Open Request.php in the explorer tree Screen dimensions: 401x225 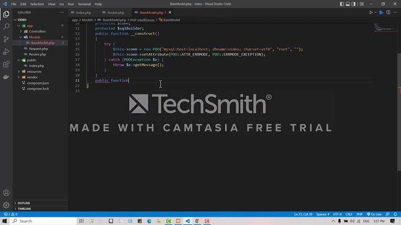40,49
